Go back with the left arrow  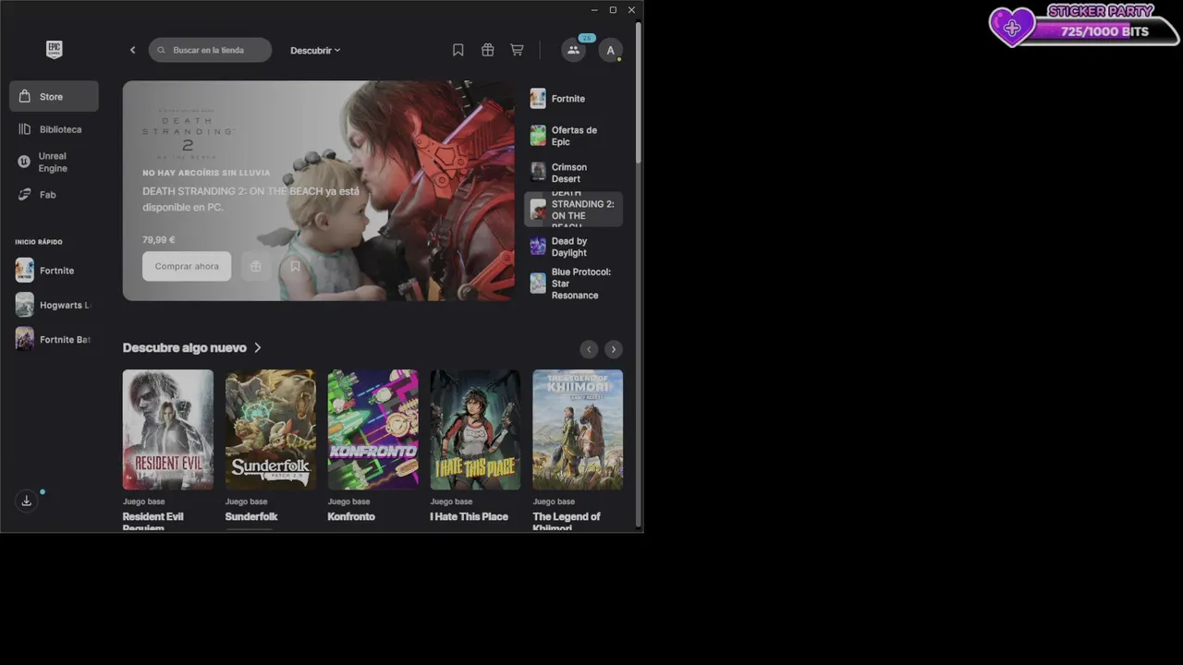pos(132,50)
